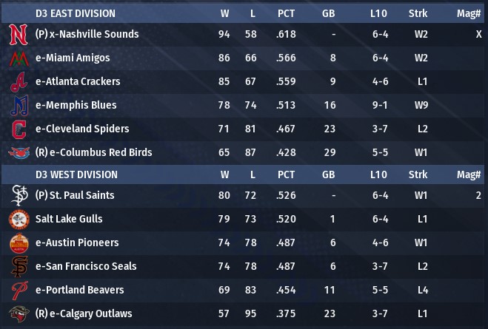Select the Portland Beavers logo
Screen dimensions: 488x329
(18, 291)
